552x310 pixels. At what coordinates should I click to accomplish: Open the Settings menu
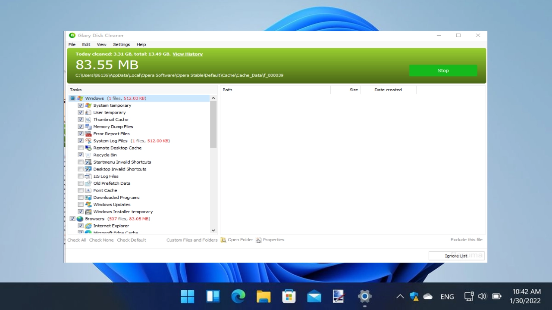122,44
